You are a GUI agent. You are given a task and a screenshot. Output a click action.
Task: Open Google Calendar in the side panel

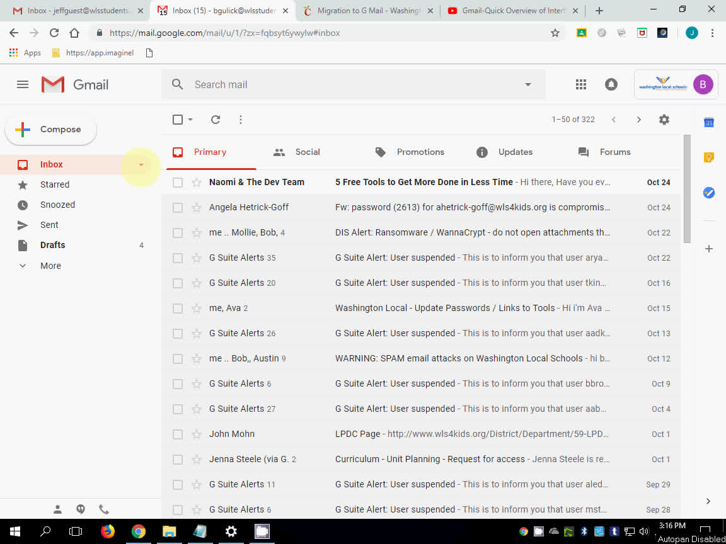708,123
